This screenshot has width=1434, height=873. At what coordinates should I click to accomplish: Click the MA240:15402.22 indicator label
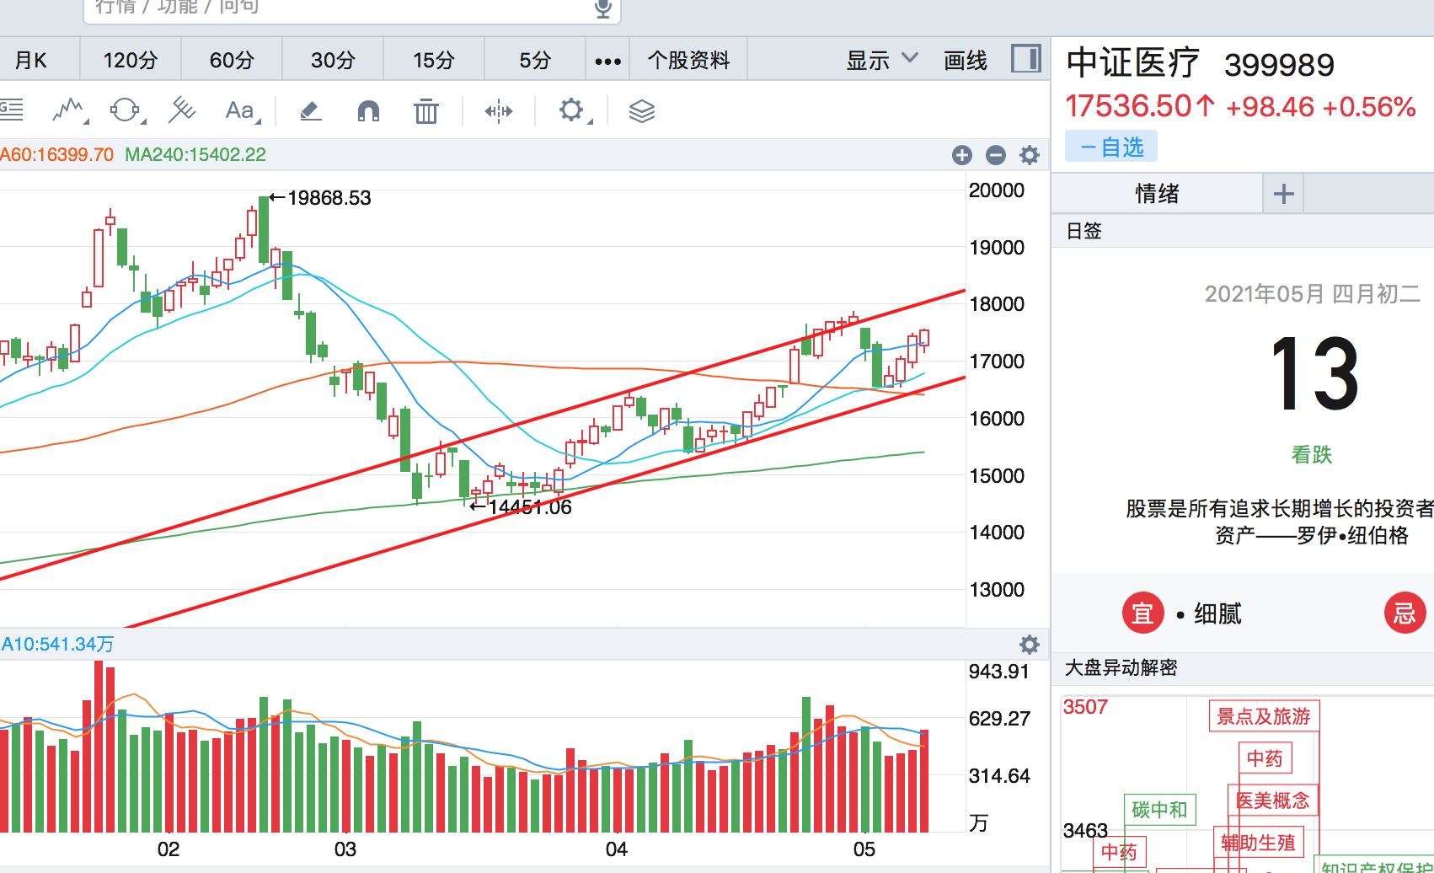[195, 155]
